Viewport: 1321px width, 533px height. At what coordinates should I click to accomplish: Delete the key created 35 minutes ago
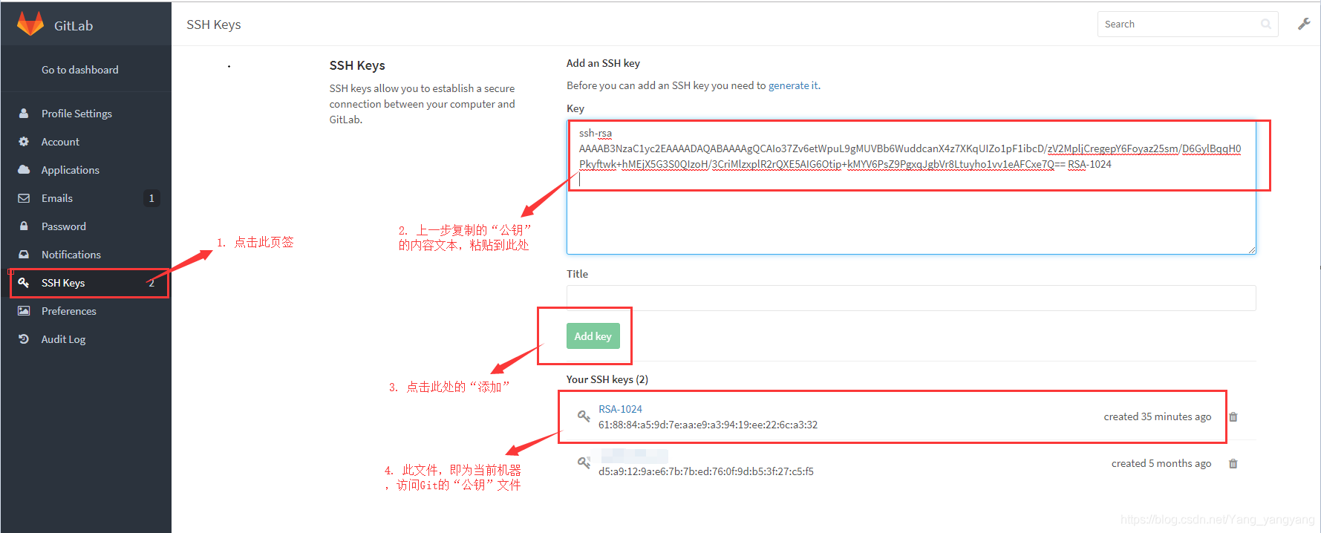(x=1233, y=417)
